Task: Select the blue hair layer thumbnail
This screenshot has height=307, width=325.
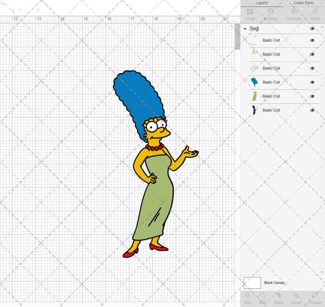Action: coord(254,82)
